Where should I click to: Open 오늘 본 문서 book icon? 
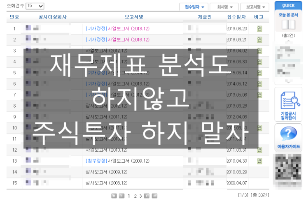288,25
